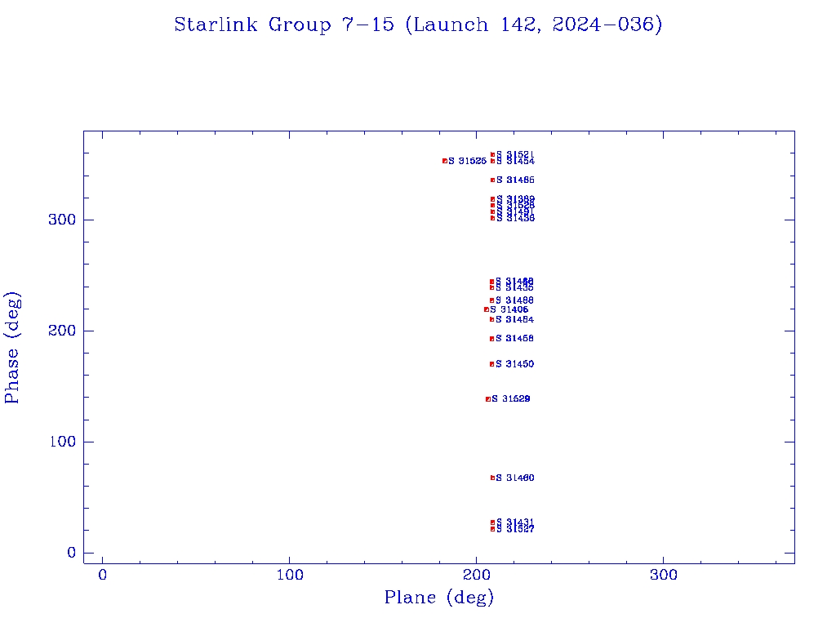The height and width of the screenshot is (627, 836).
Task: Pick the red marker for S 31529
Action: click(488, 399)
